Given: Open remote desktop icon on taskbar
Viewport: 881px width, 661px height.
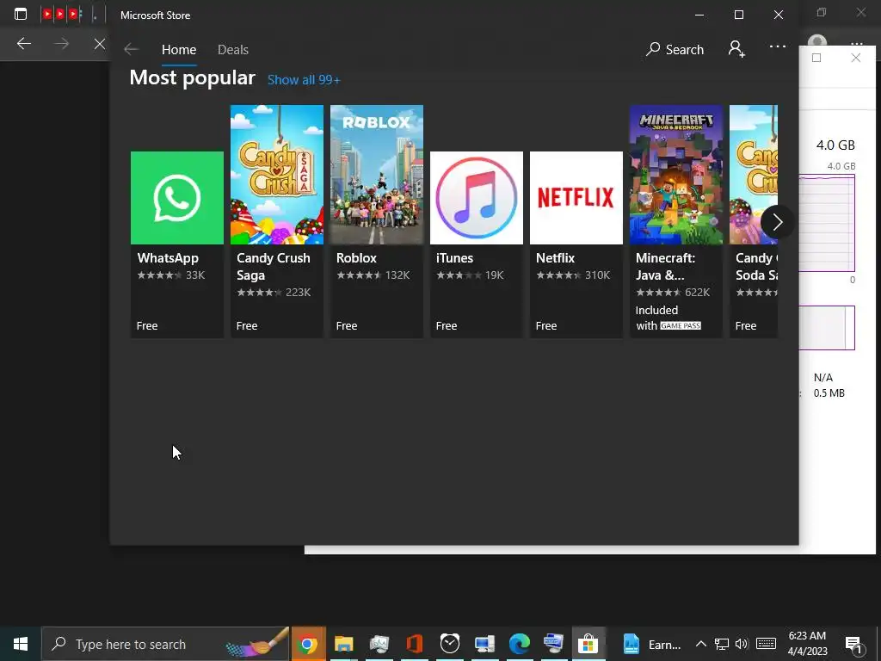Looking at the screenshot, I should point(553,644).
